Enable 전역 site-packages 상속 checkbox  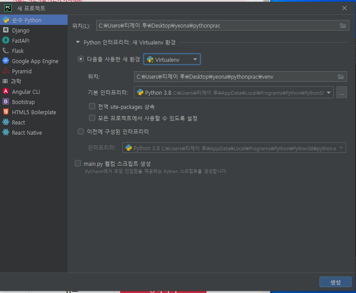pos(92,107)
